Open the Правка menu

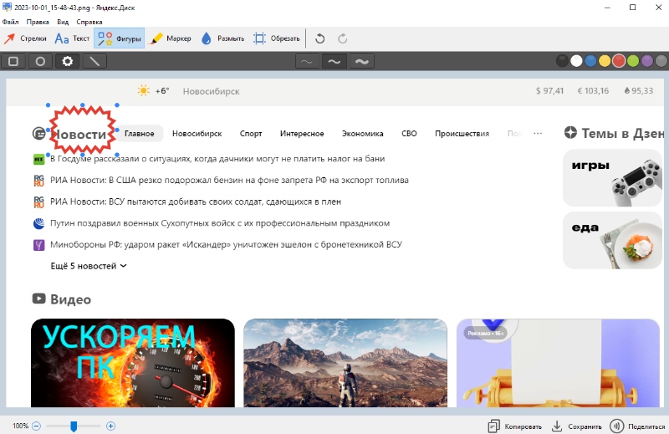pos(38,22)
